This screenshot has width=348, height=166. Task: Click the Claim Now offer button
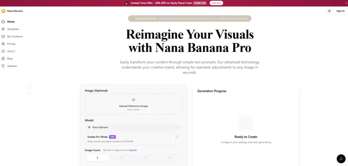(216, 3)
